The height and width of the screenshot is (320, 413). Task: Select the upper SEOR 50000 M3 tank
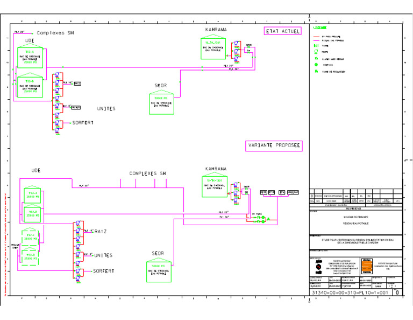point(161,102)
